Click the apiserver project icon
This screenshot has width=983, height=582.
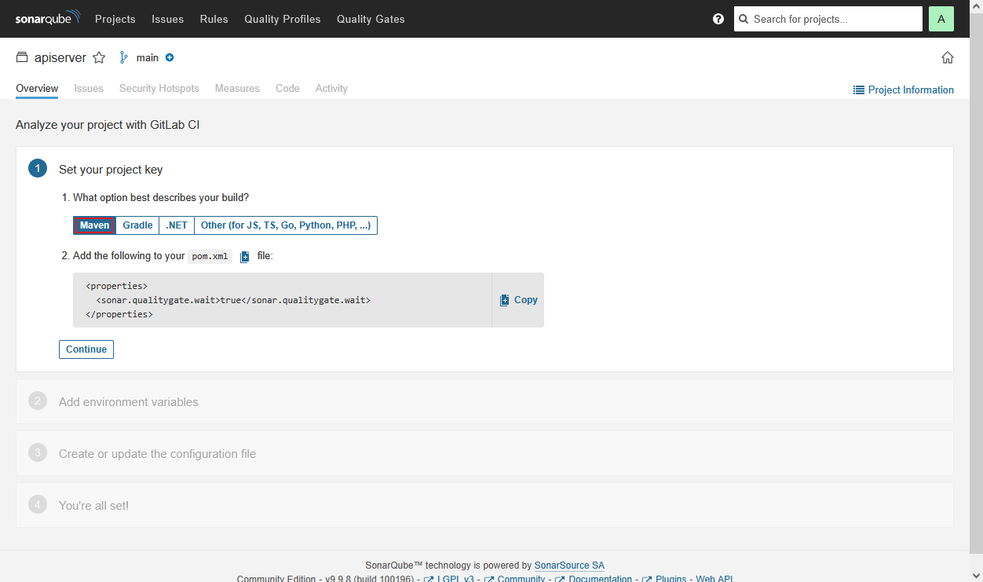coord(22,57)
